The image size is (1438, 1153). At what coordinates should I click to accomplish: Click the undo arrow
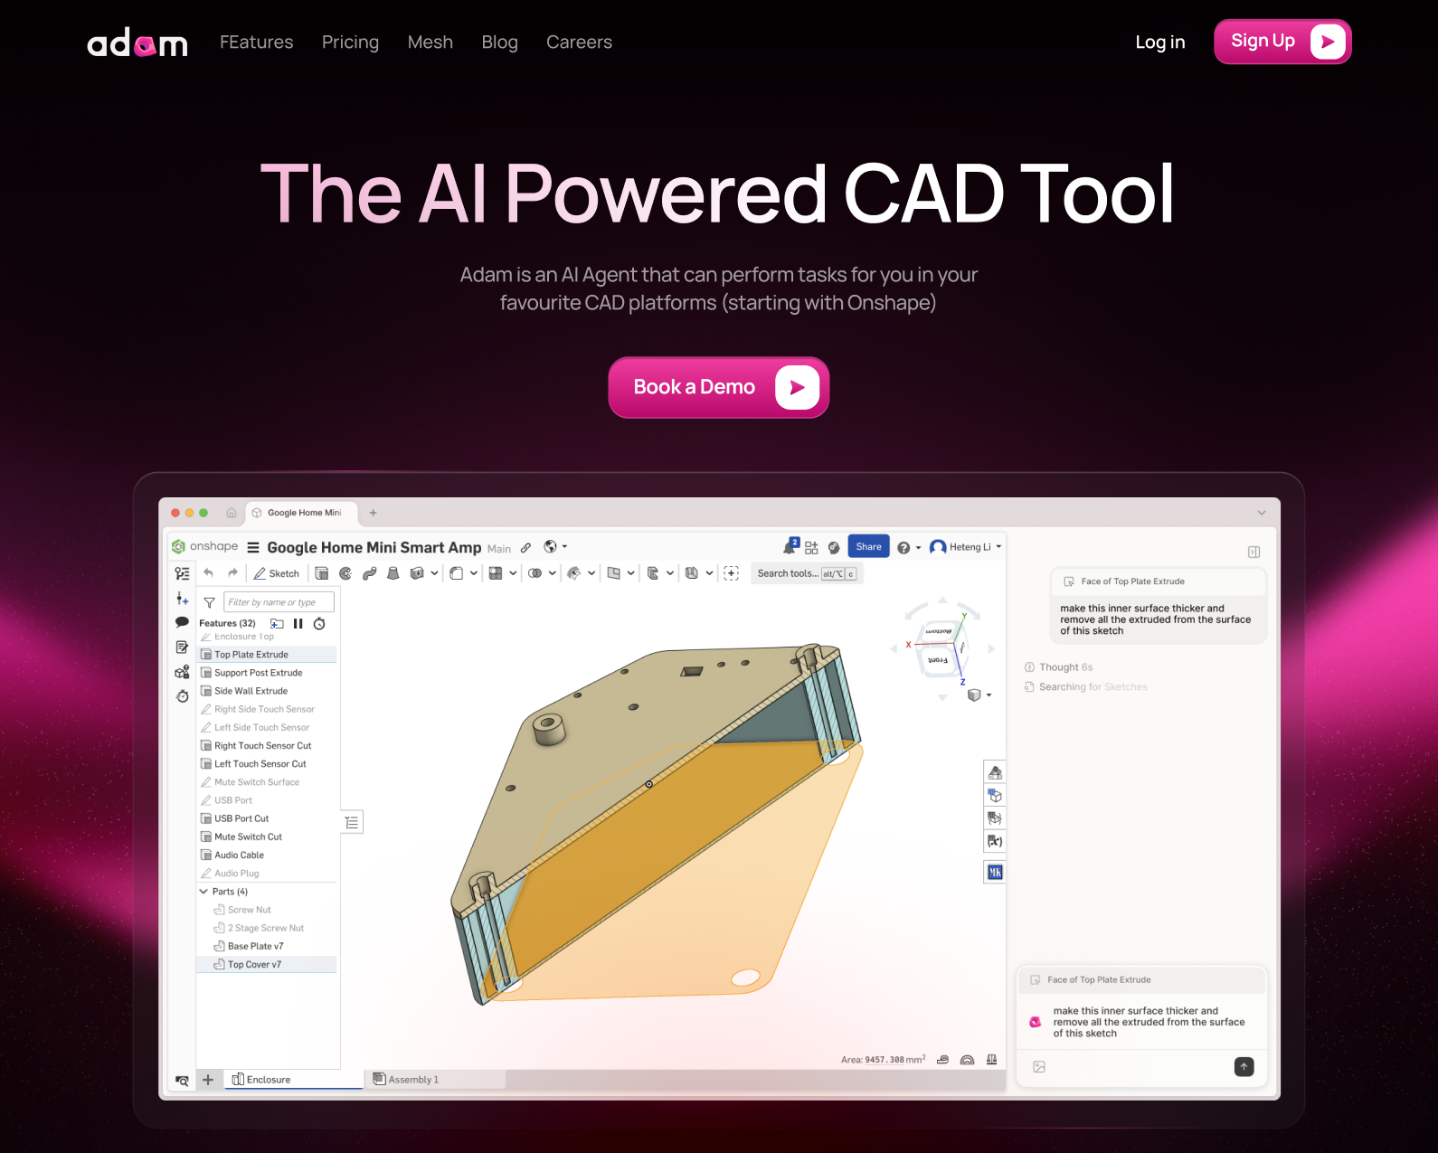(209, 572)
